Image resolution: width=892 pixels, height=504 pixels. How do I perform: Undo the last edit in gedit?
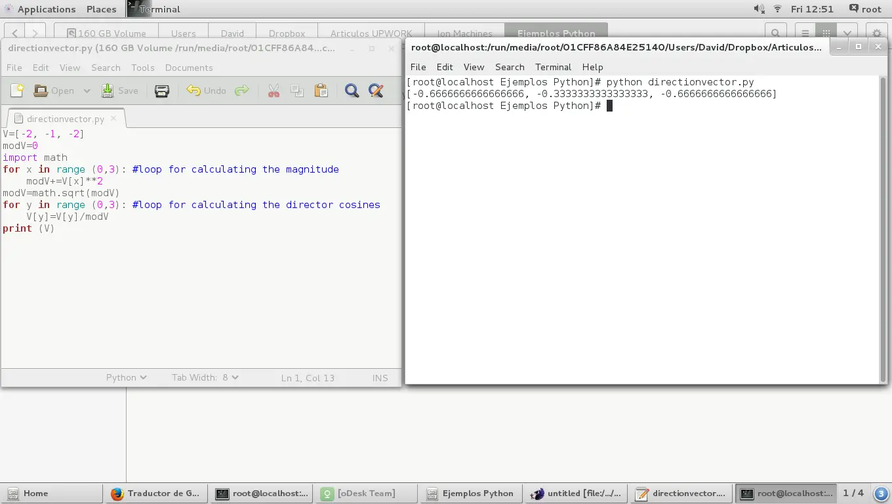click(x=206, y=91)
